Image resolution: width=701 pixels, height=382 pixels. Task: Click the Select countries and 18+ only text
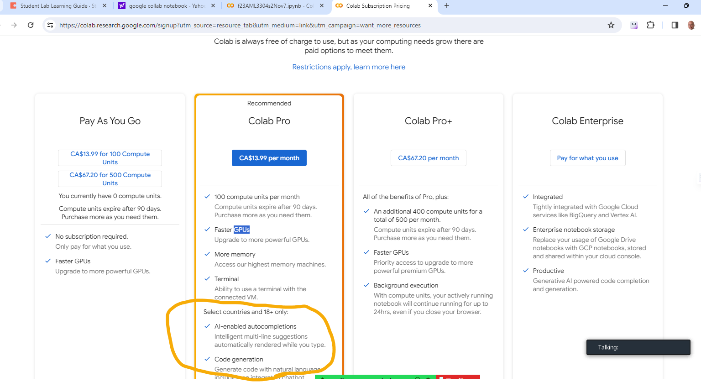click(246, 312)
